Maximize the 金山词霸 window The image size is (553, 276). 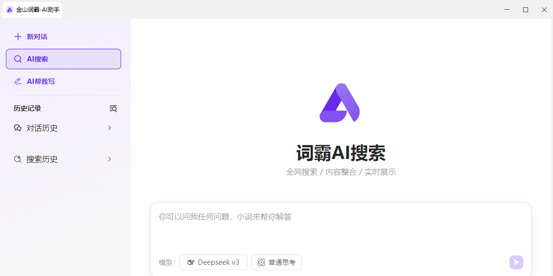526,10
